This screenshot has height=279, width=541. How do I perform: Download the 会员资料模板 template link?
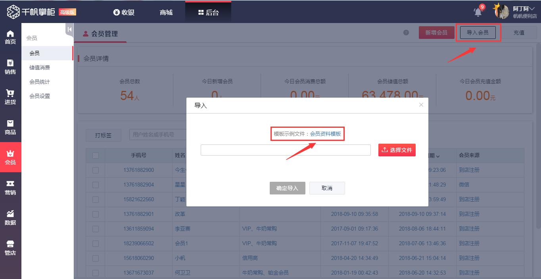(x=325, y=134)
